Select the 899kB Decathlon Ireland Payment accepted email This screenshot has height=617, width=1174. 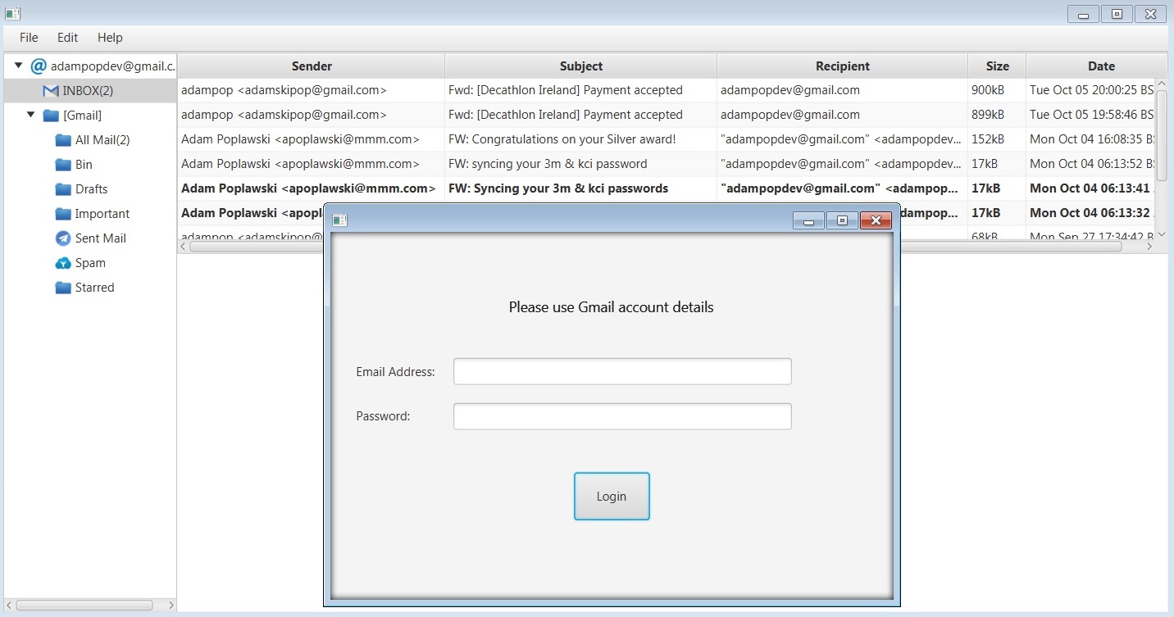pyautogui.click(x=666, y=115)
